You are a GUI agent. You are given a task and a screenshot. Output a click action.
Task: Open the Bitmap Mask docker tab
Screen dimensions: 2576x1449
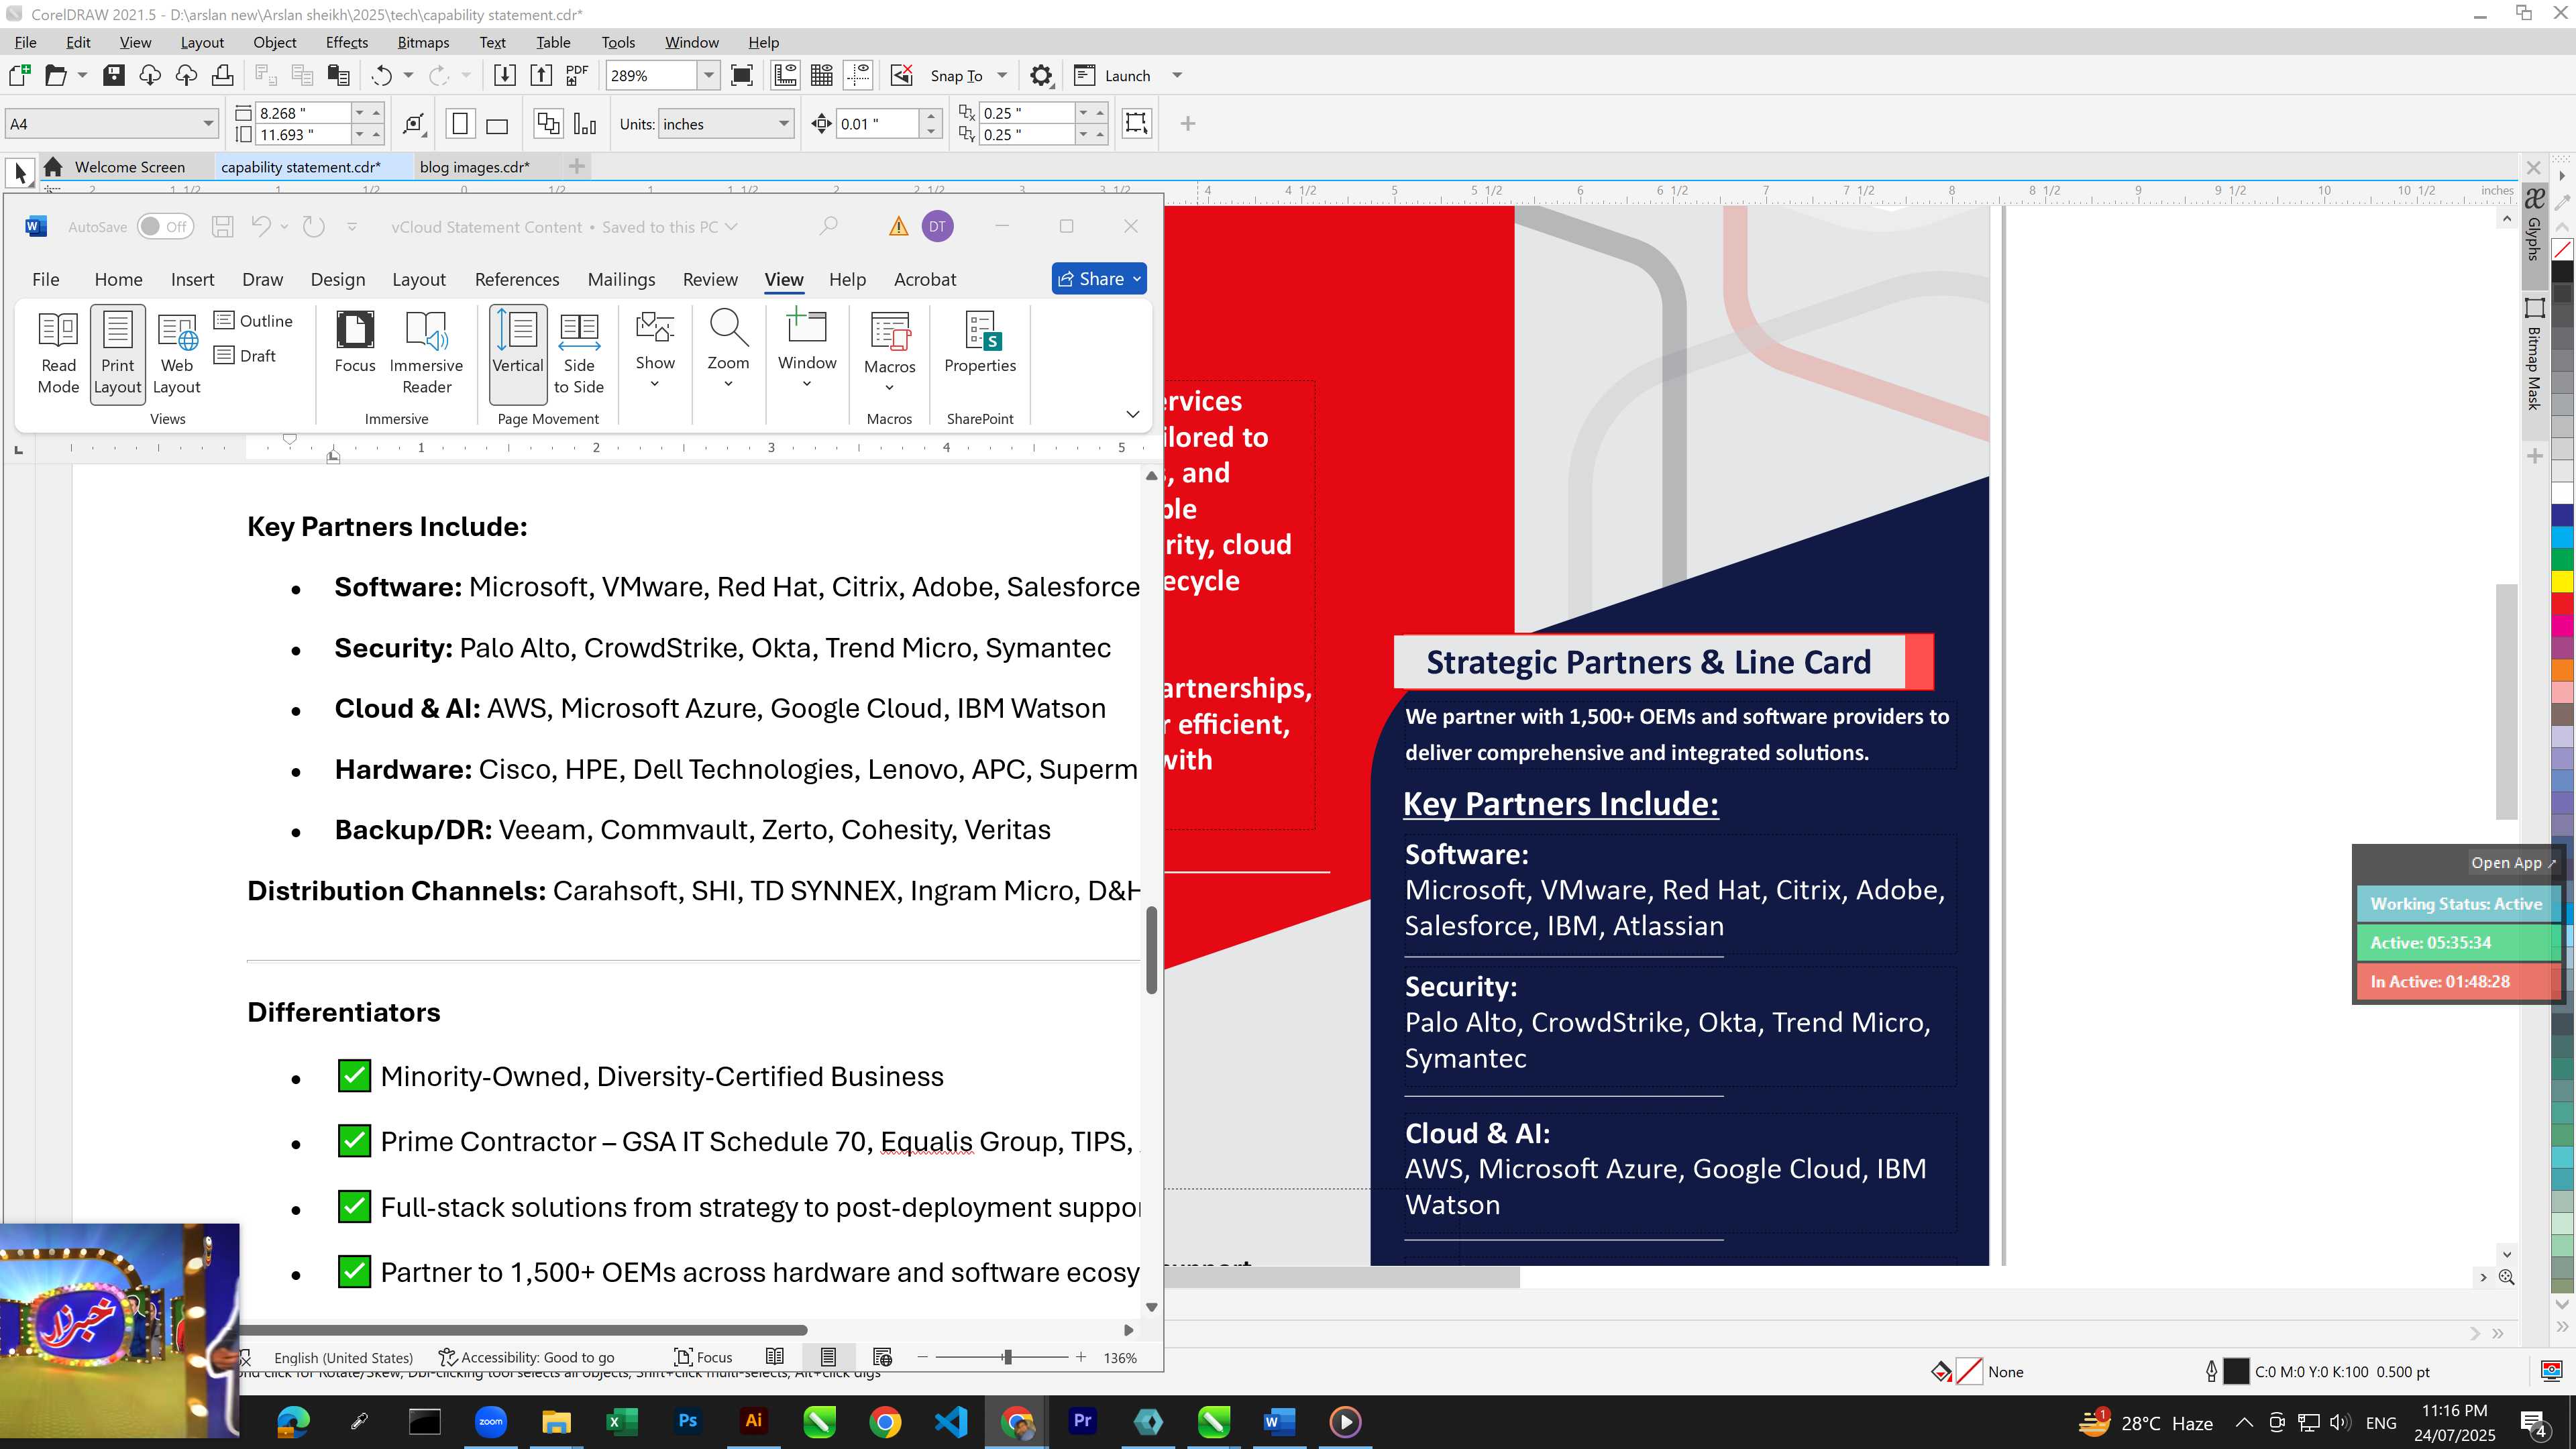pyautogui.click(x=2533, y=355)
